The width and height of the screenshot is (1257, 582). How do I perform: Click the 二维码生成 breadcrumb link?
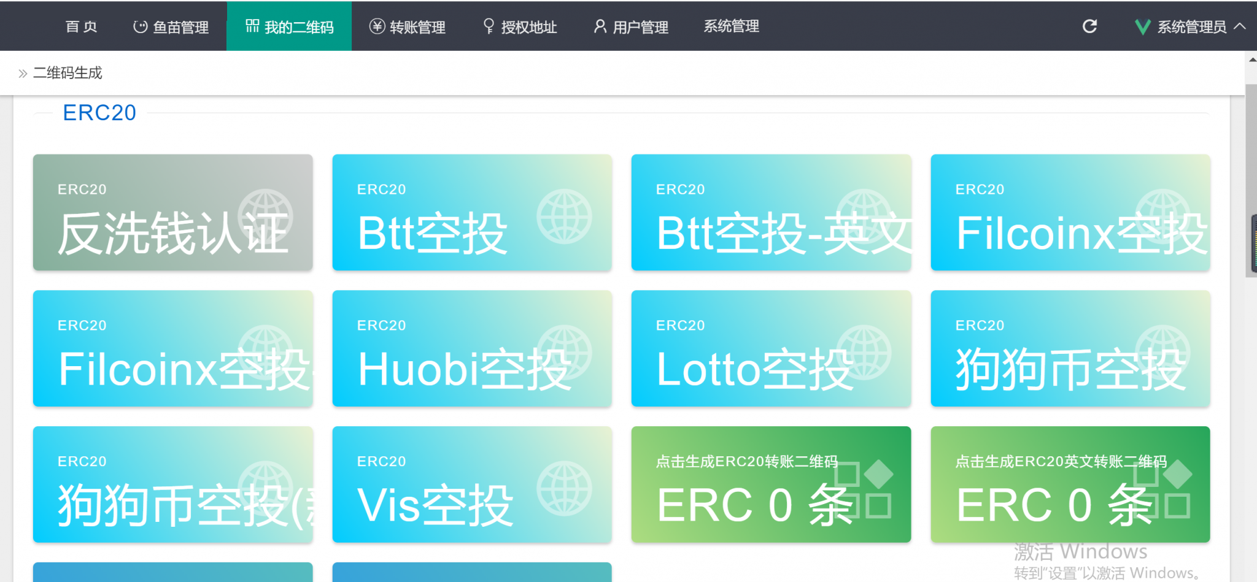coord(68,72)
